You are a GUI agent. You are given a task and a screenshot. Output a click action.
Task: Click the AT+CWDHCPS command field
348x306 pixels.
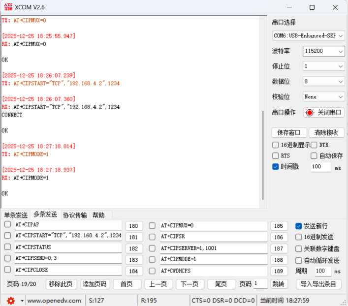point(214,271)
